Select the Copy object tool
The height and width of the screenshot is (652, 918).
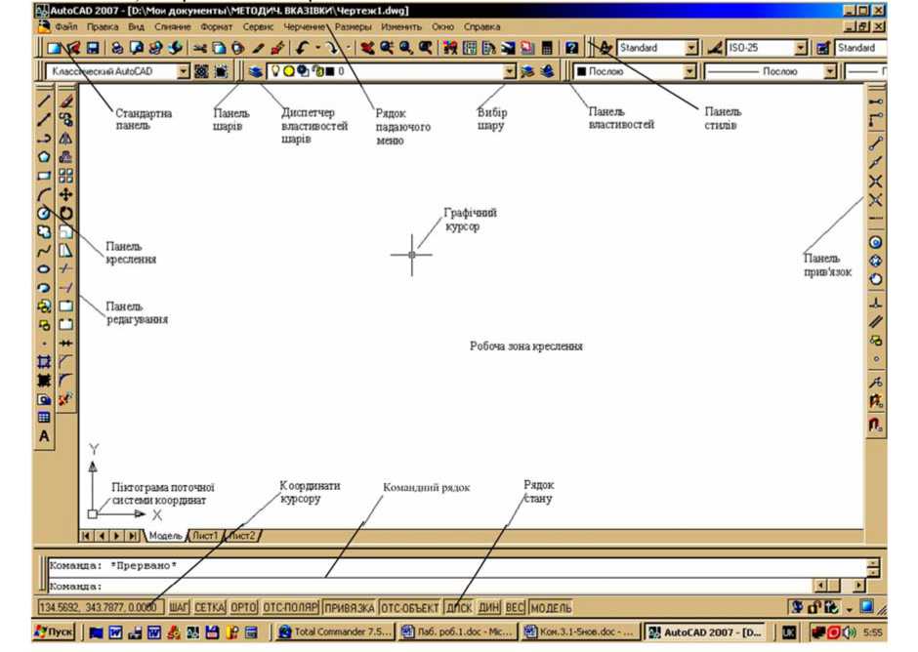tap(66, 119)
